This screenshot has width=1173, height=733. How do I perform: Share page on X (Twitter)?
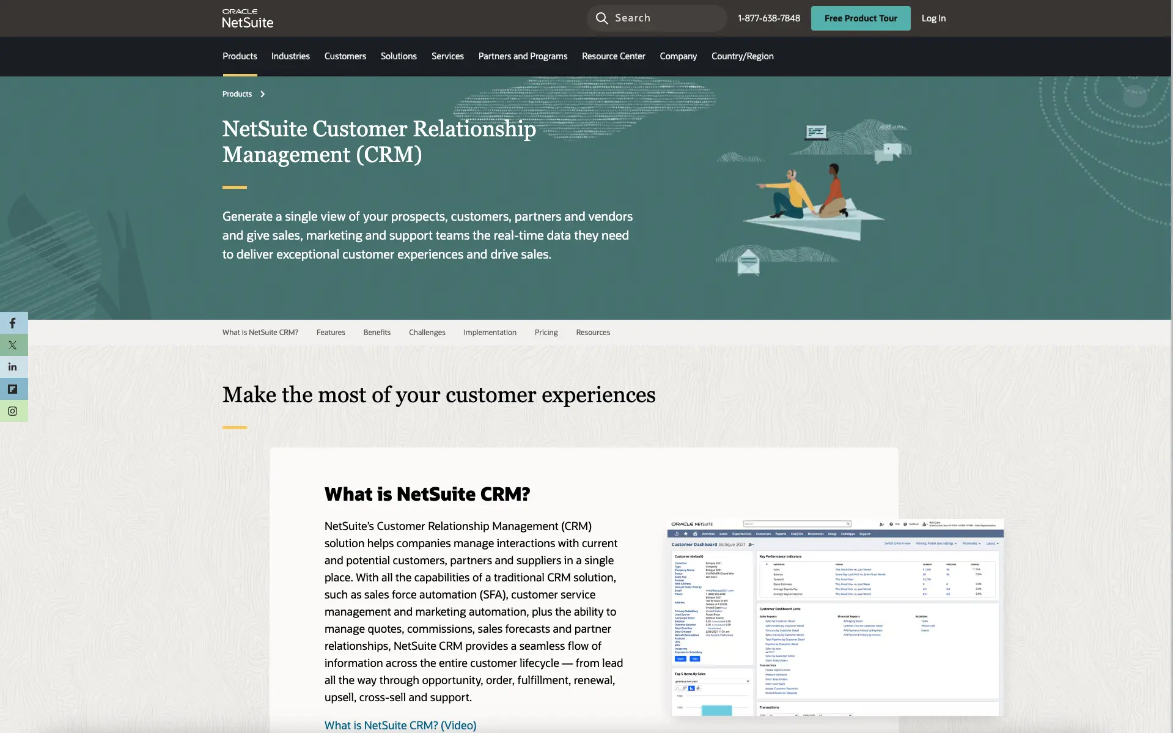click(x=13, y=345)
